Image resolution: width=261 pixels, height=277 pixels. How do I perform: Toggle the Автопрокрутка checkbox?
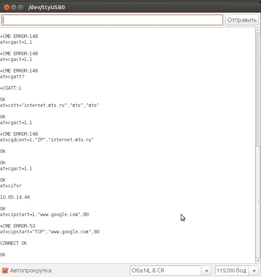point(5,270)
